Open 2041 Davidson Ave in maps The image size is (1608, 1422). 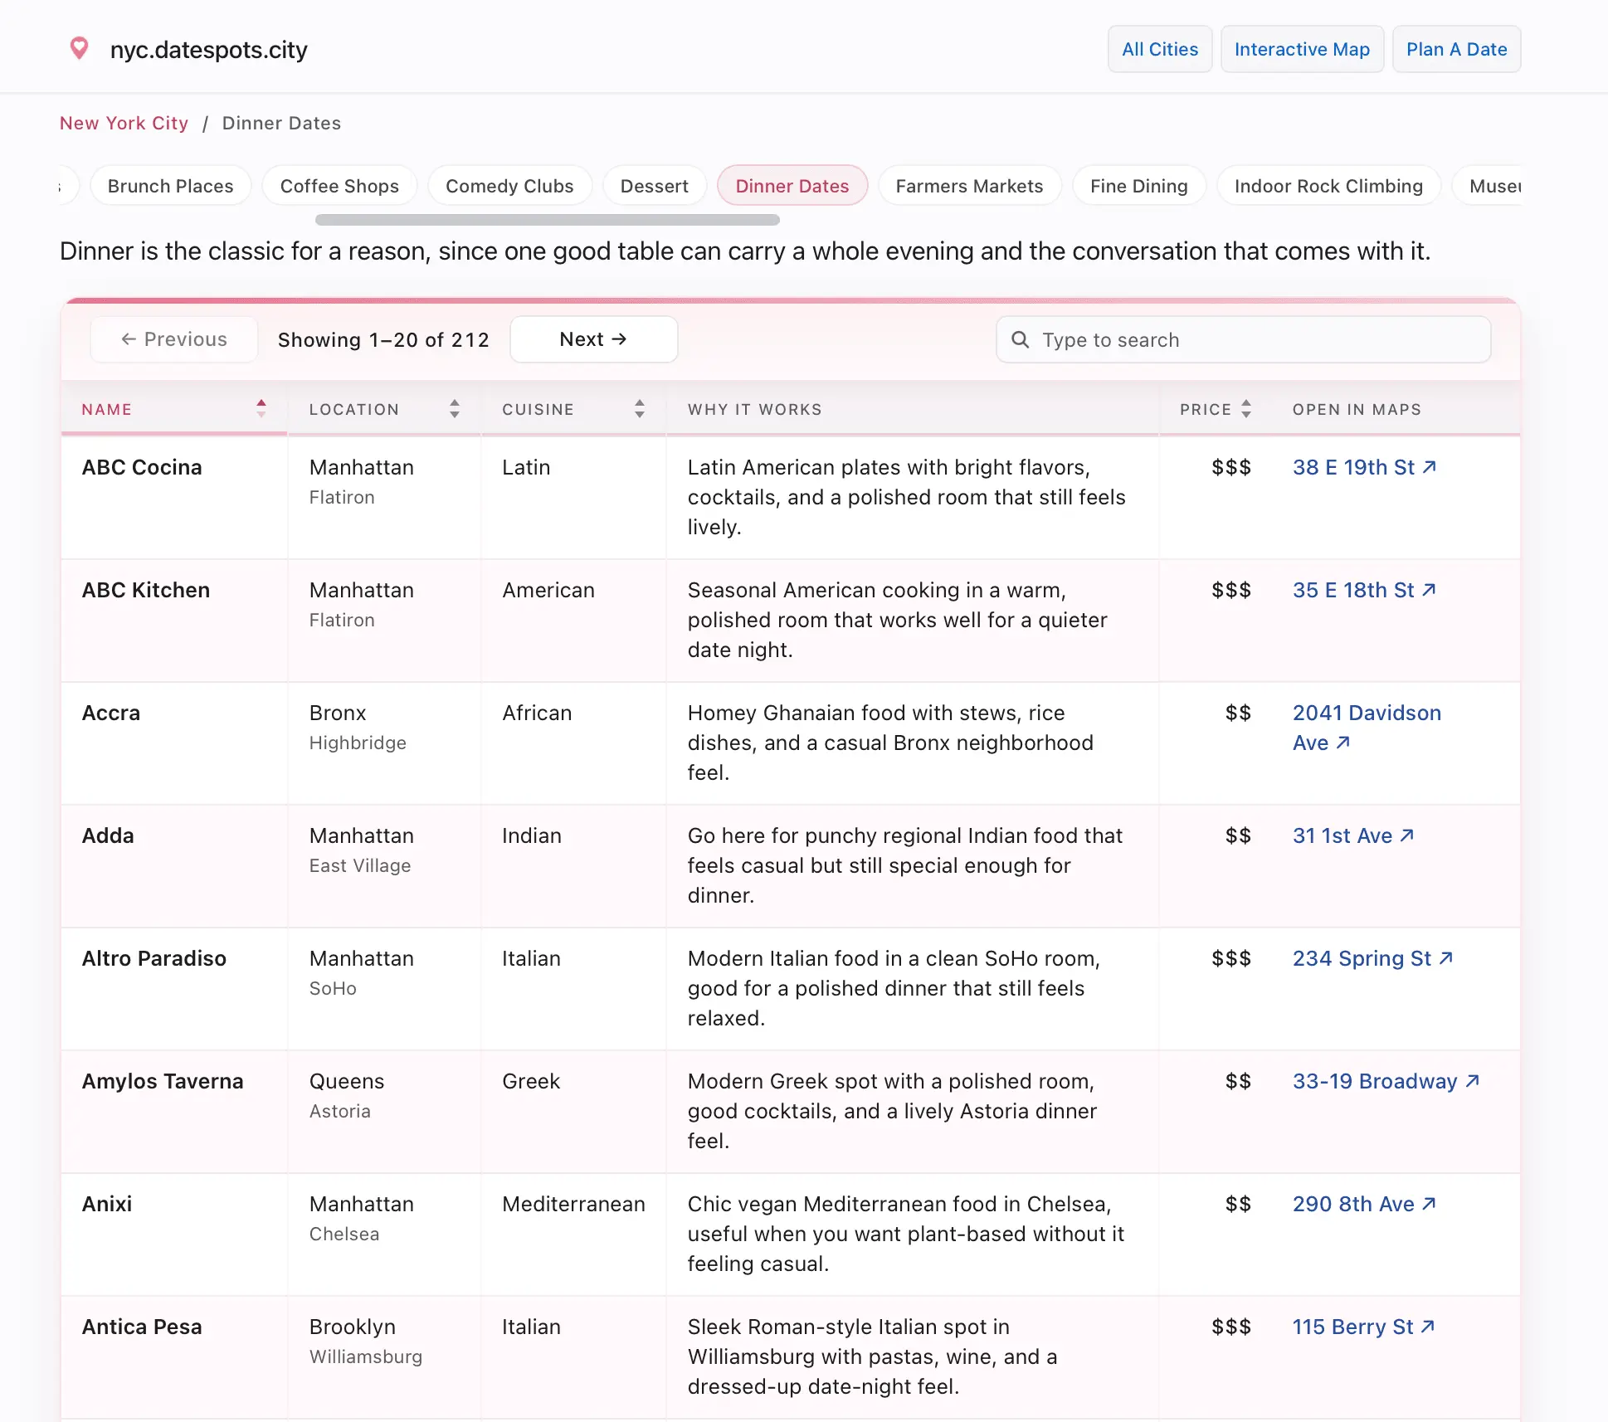coord(1367,728)
